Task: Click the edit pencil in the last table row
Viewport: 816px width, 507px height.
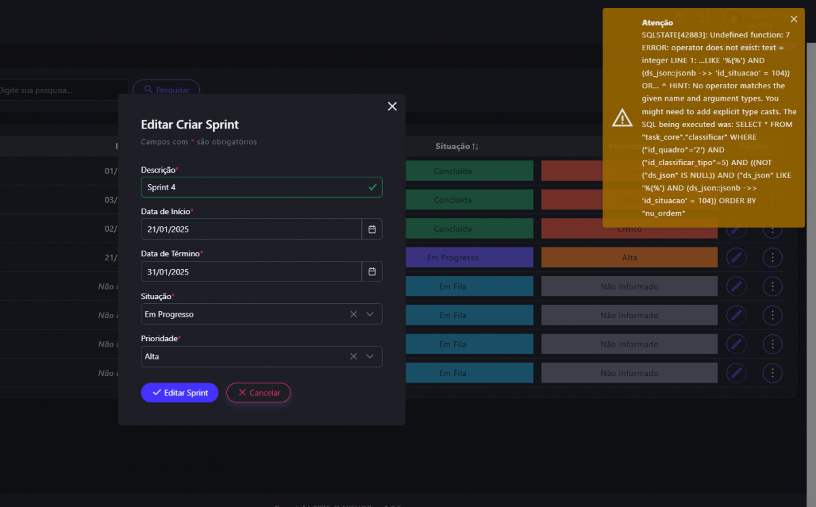Action: pos(736,372)
